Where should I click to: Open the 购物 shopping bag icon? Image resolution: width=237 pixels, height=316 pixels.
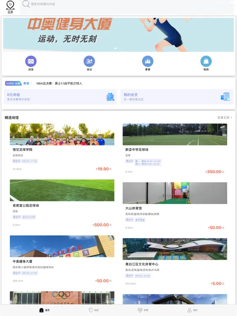tap(206, 61)
